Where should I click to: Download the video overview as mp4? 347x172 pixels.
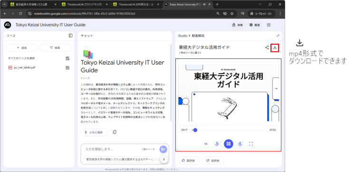(275, 48)
